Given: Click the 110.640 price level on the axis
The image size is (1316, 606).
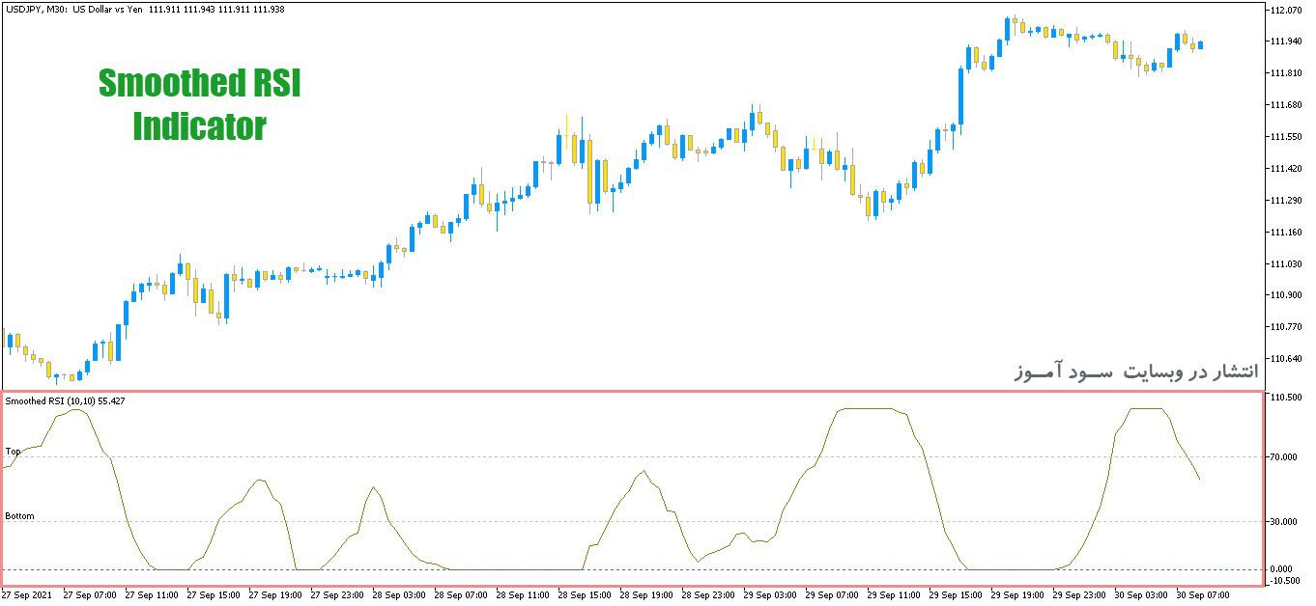Looking at the screenshot, I should (1288, 359).
